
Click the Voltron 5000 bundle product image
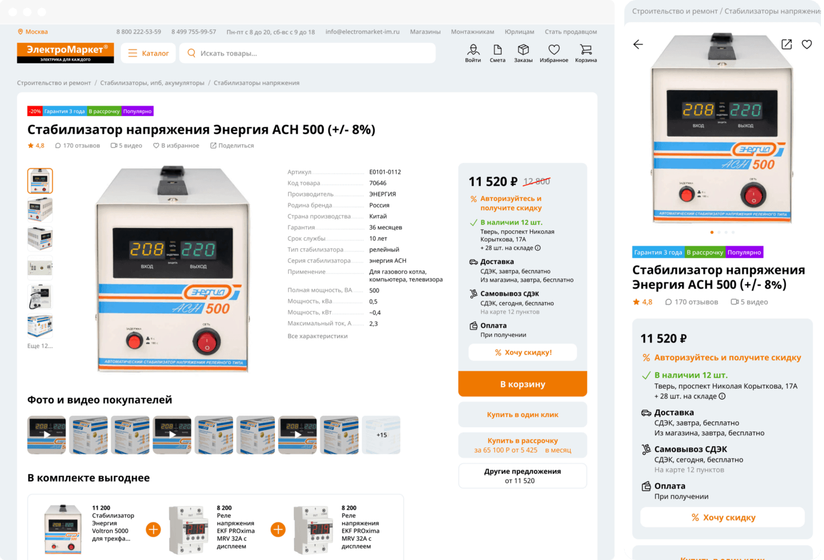point(63,529)
